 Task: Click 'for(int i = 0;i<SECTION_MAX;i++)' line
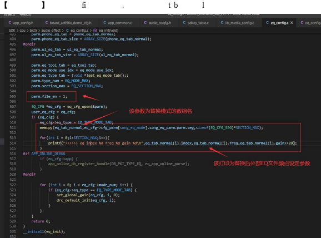click(x=74, y=138)
